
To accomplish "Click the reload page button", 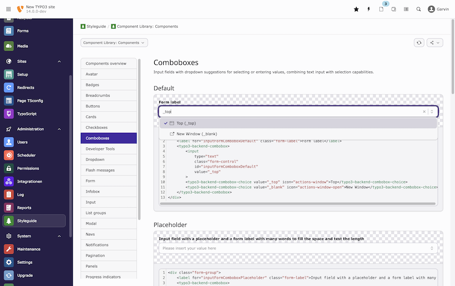I will pos(419,43).
